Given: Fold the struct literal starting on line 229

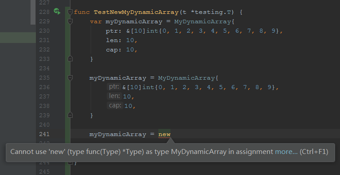Looking at the screenshot, I should pos(70,21).
